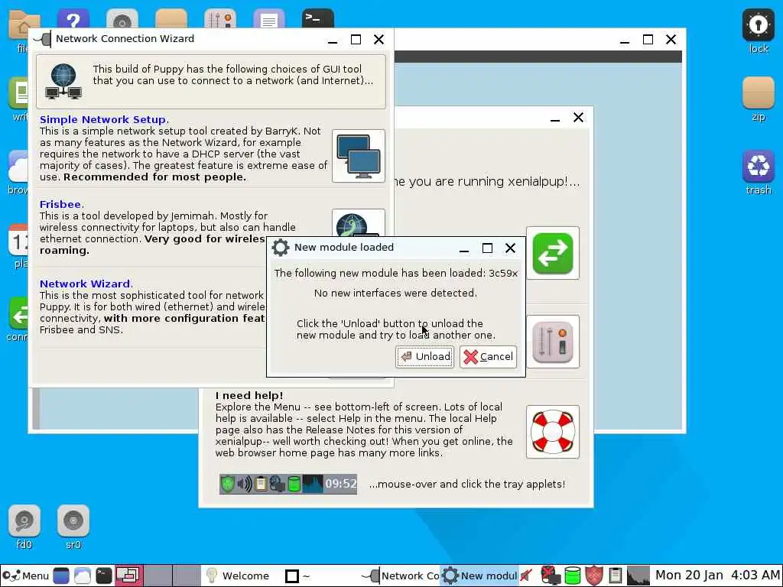Close the Welcome window behind the dialog
This screenshot has height=587, width=783.
[578, 117]
